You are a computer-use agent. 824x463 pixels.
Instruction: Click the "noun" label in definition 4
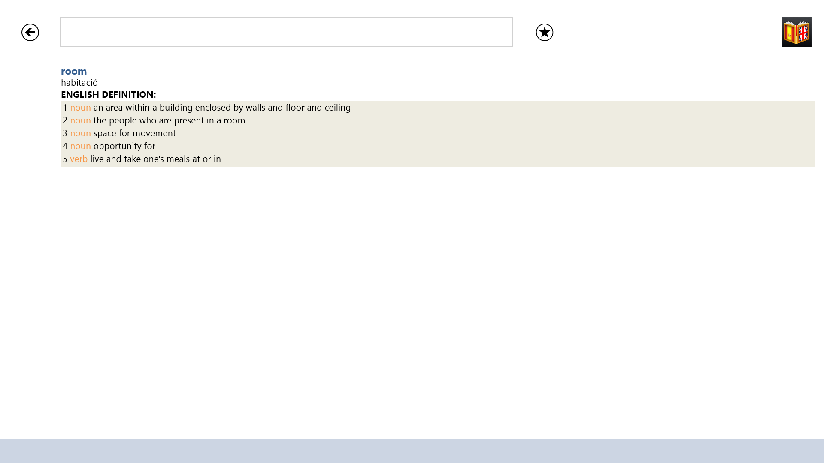click(80, 146)
